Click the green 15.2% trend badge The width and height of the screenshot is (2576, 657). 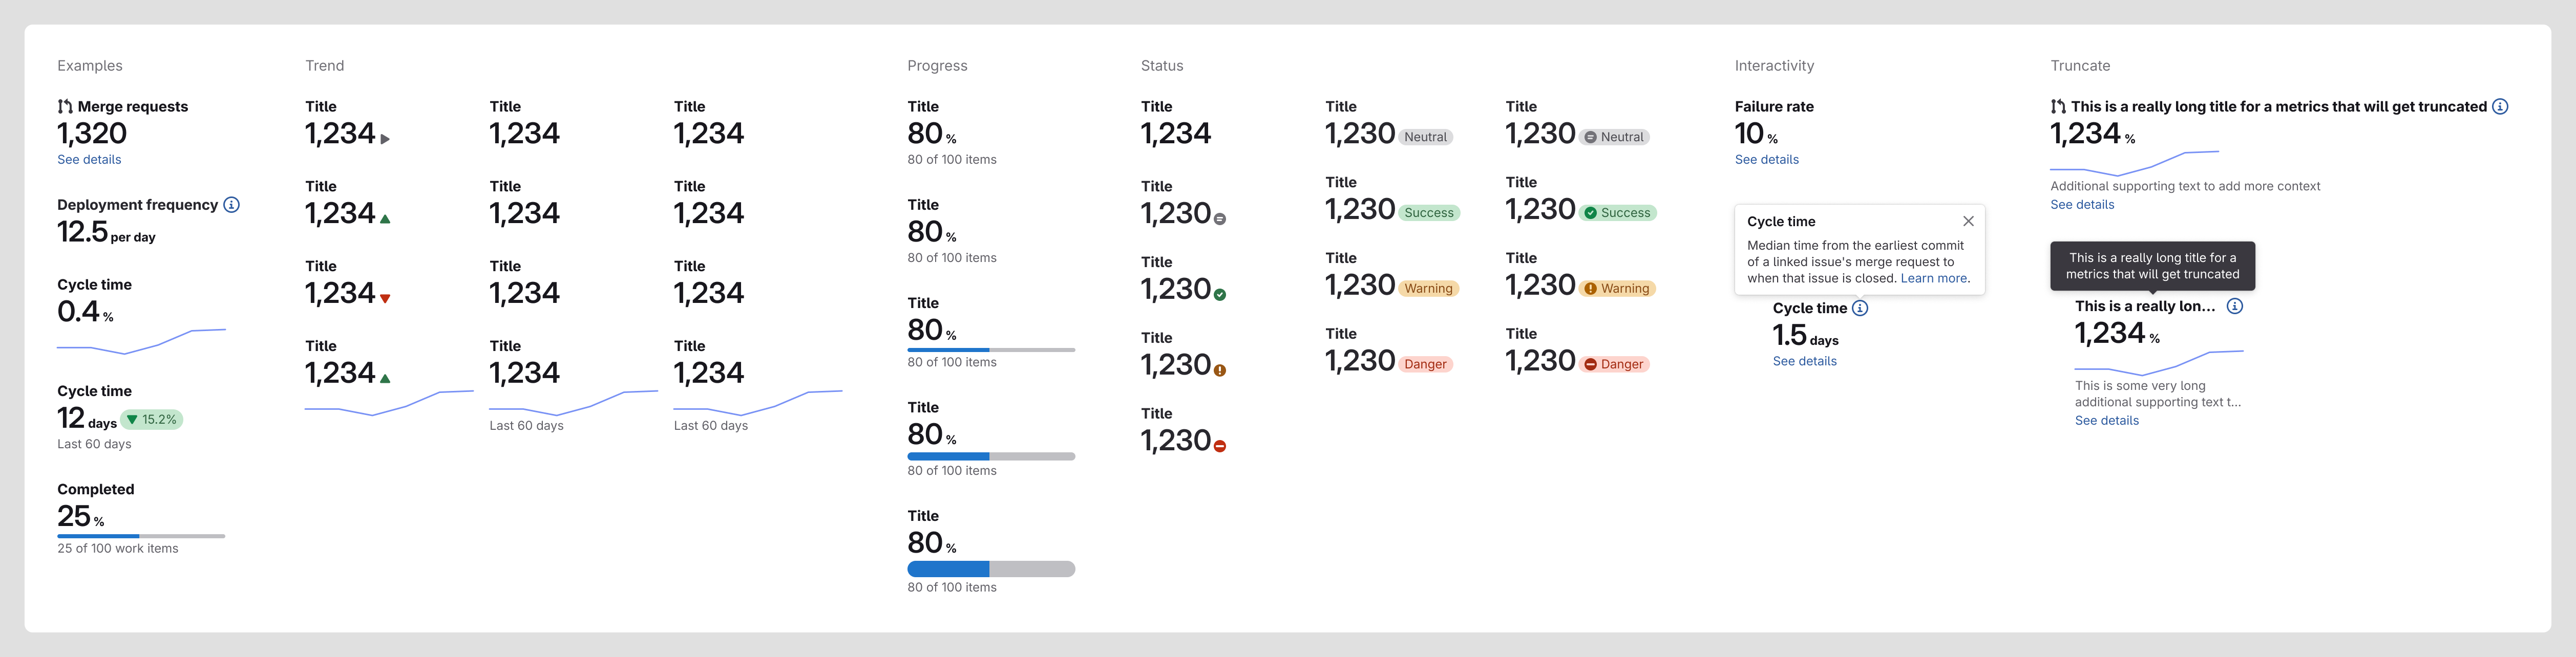[152, 421]
